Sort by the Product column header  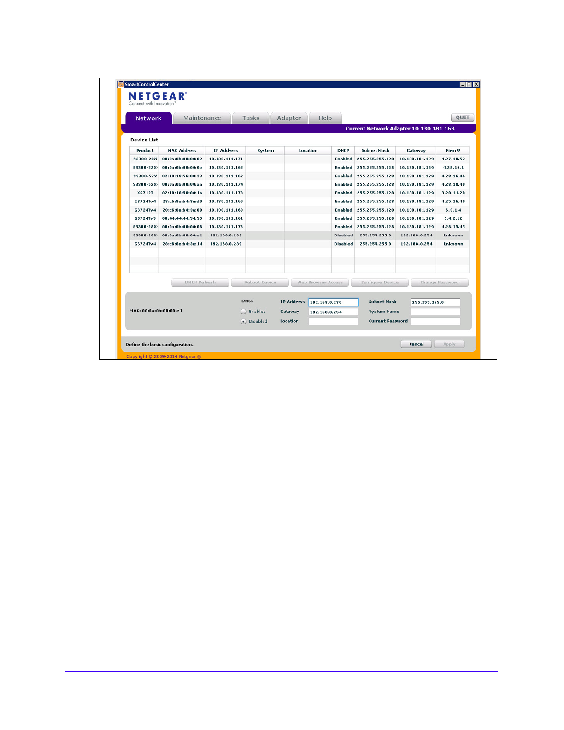[x=145, y=151]
